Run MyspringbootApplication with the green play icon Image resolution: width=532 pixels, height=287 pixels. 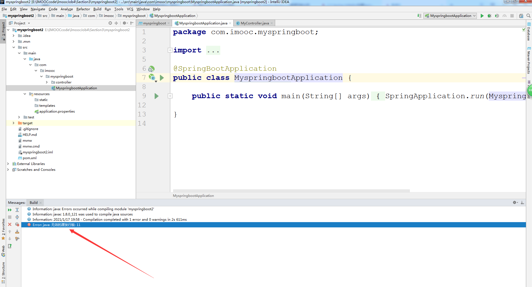click(482, 16)
